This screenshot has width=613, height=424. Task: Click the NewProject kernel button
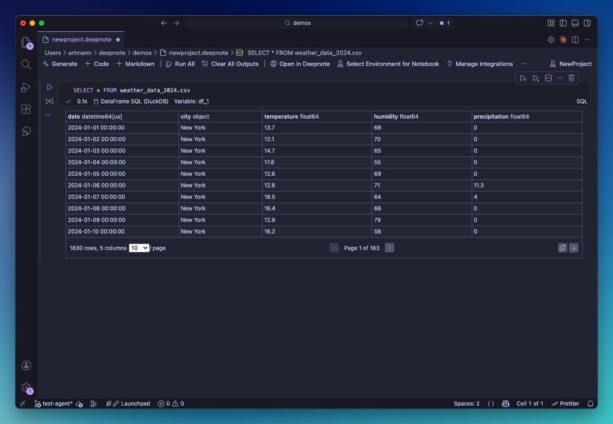pyautogui.click(x=571, y=64)
